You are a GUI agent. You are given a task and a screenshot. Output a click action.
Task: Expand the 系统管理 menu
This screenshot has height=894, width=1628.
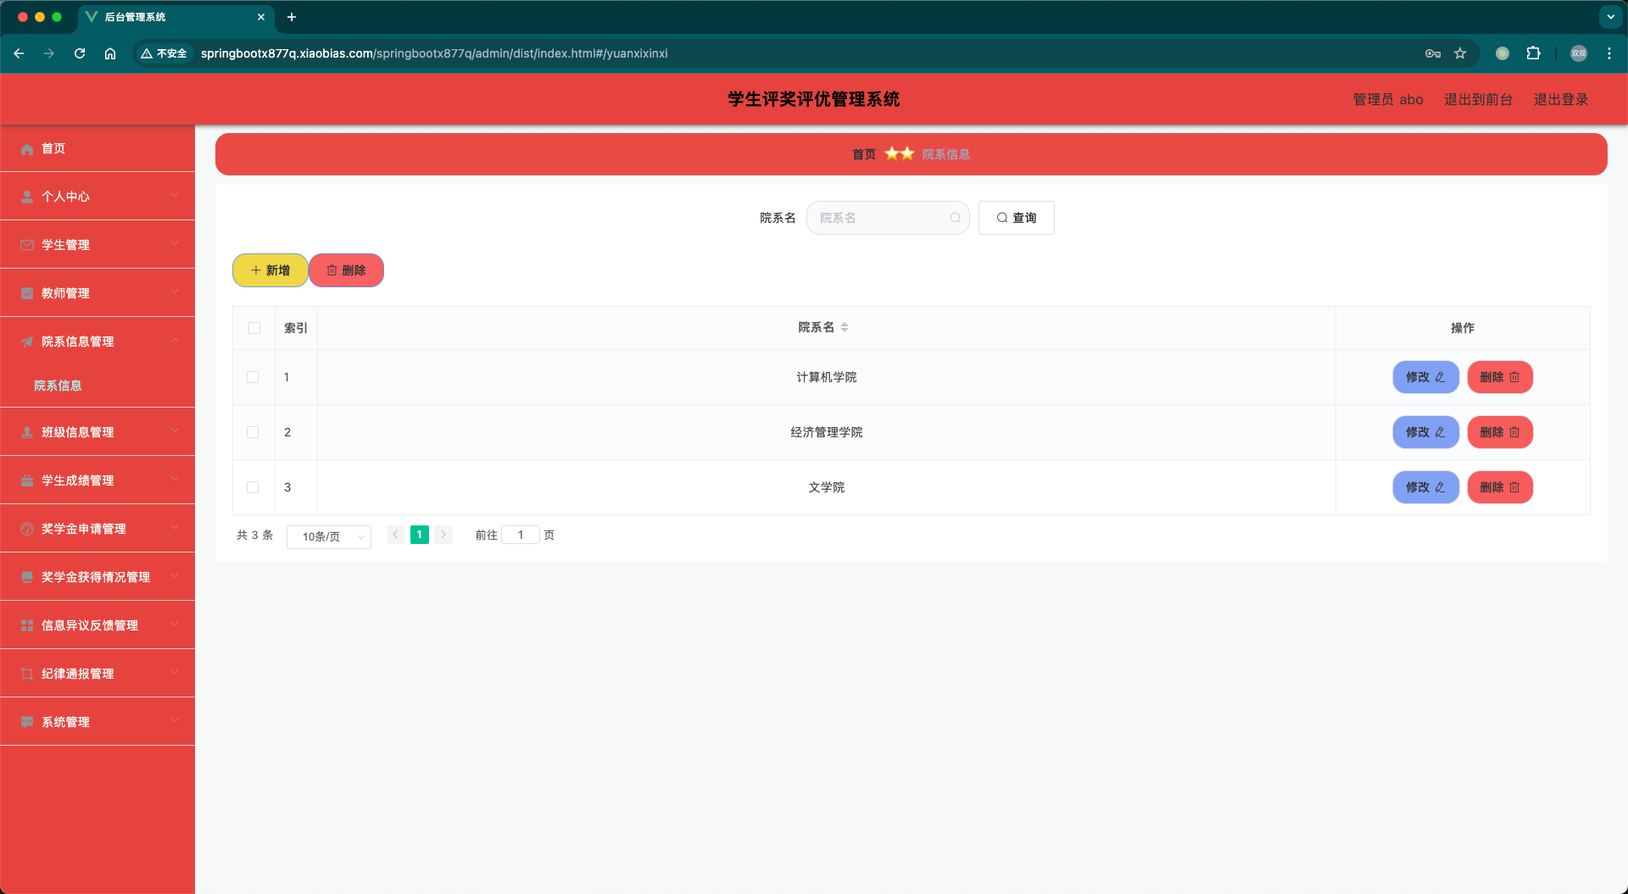click(x=98, y=722)
